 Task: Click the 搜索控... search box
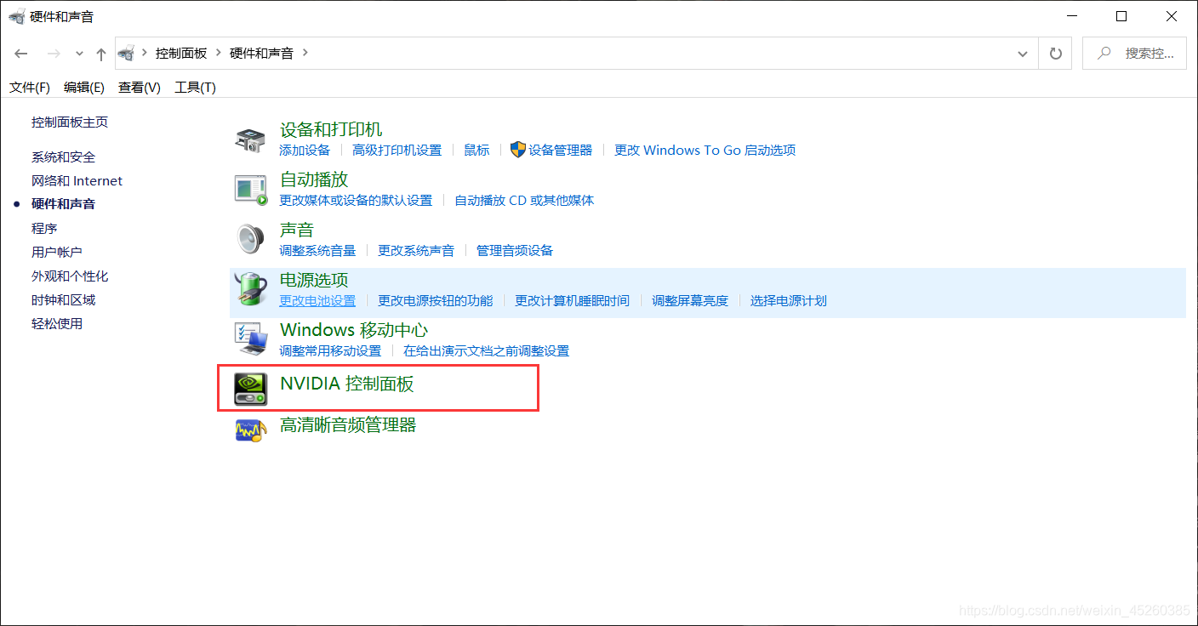1134,54
